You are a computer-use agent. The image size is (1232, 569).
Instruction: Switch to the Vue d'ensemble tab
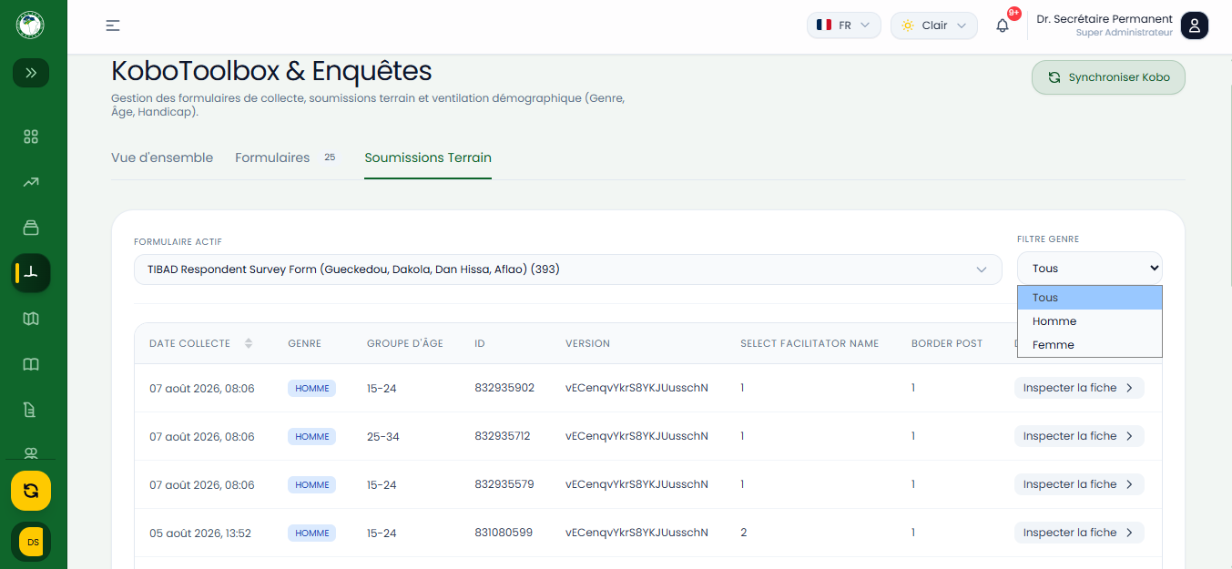[162, 157]
